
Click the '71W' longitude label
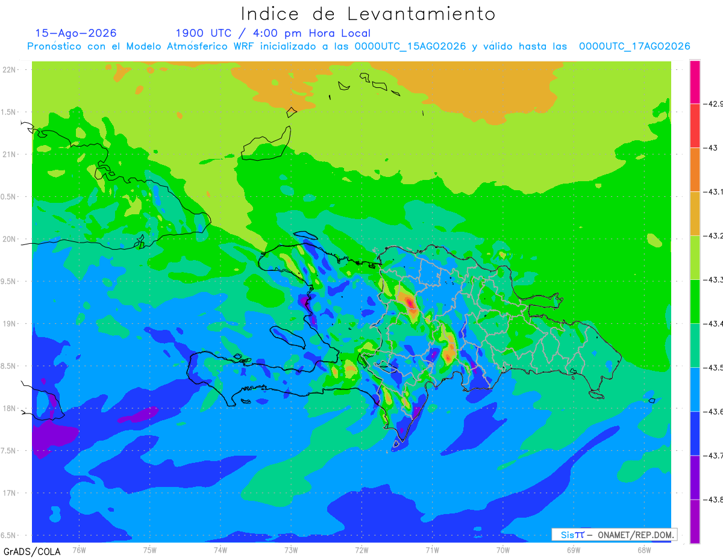click(432, 549)
